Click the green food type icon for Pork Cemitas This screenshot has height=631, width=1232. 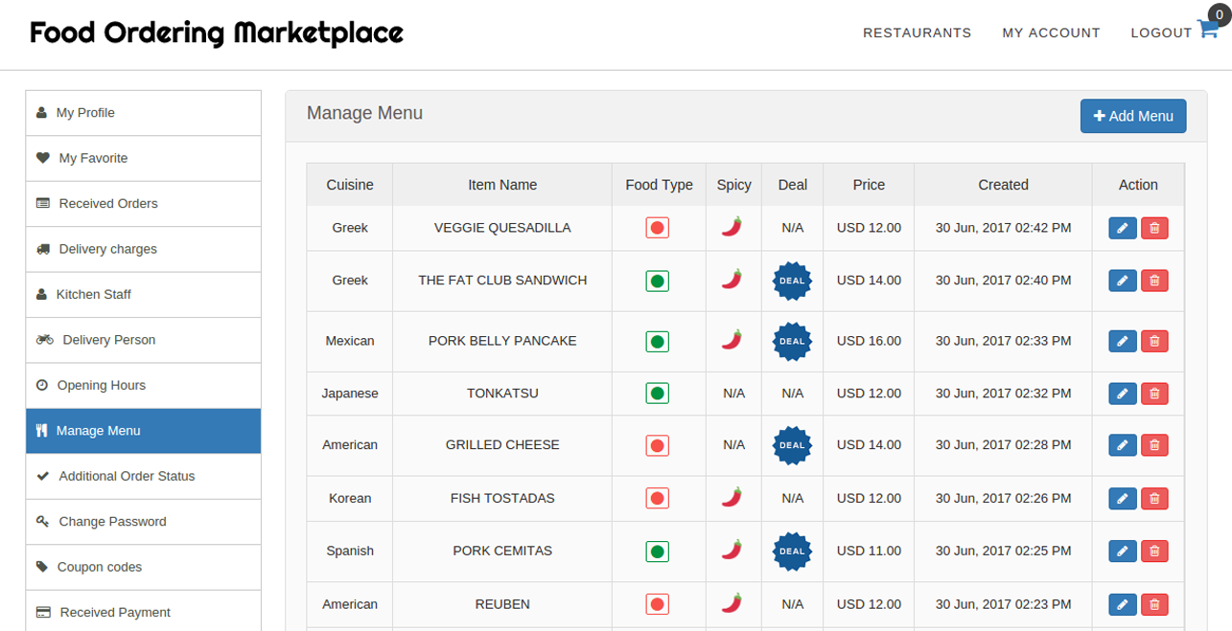coord(657,552)
